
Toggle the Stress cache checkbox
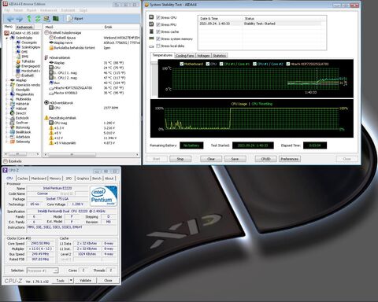(158, 31)
